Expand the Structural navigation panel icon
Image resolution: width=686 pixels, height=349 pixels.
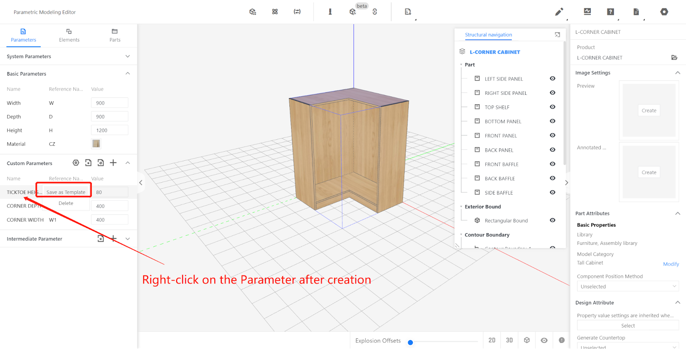pos(557,35)
